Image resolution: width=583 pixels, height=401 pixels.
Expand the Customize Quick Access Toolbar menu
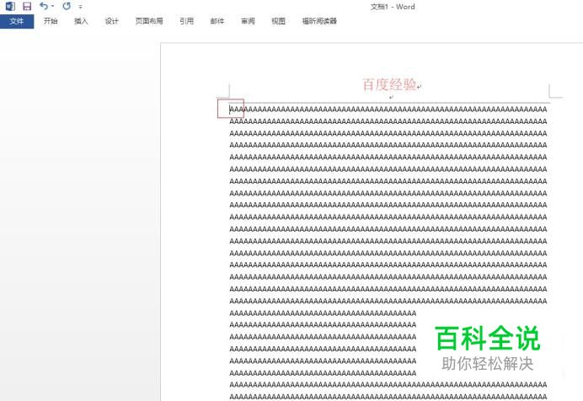pos(80,6)
